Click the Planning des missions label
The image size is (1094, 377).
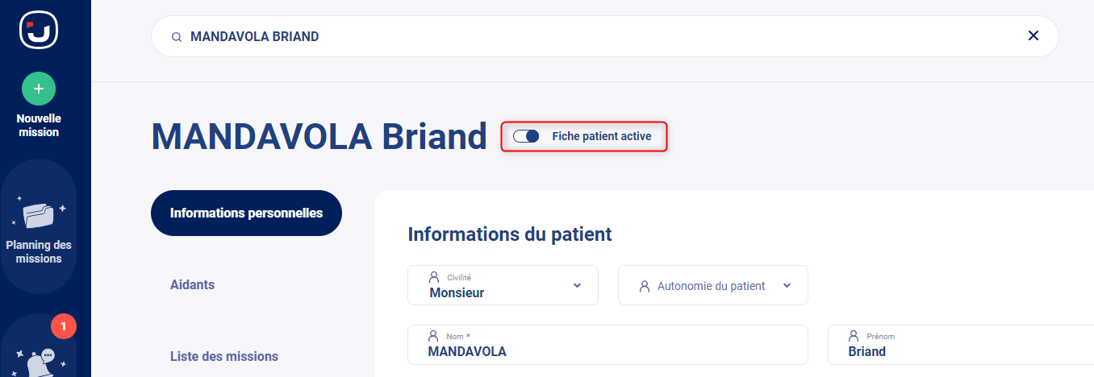pyautogui.click(x=39, y=252)
